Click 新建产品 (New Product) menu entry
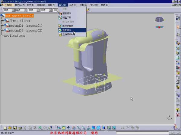Image resolution: width=181 pixels, height=135 pixels. [67, 17]
